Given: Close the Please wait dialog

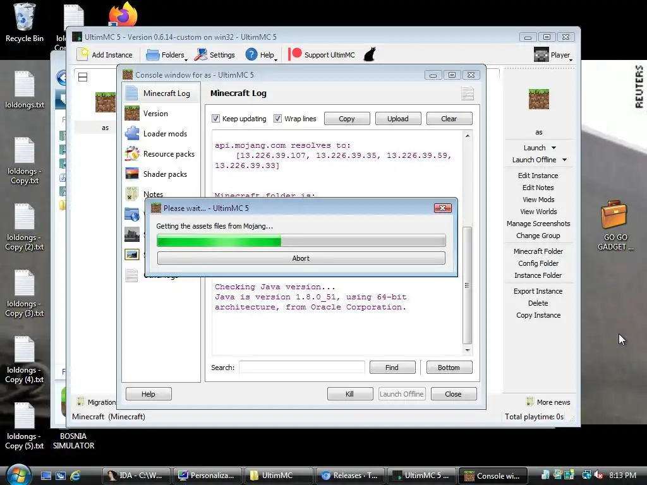Looking at the screenshot, I should point(443,208).
